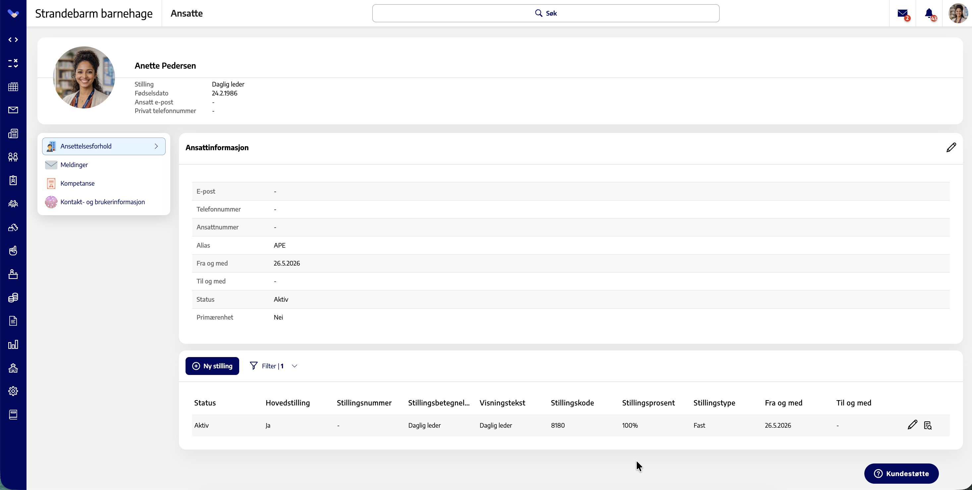Create a new position with Ny stilling
Viewport: 972px width, 490px height.
(x=212, y=366)
